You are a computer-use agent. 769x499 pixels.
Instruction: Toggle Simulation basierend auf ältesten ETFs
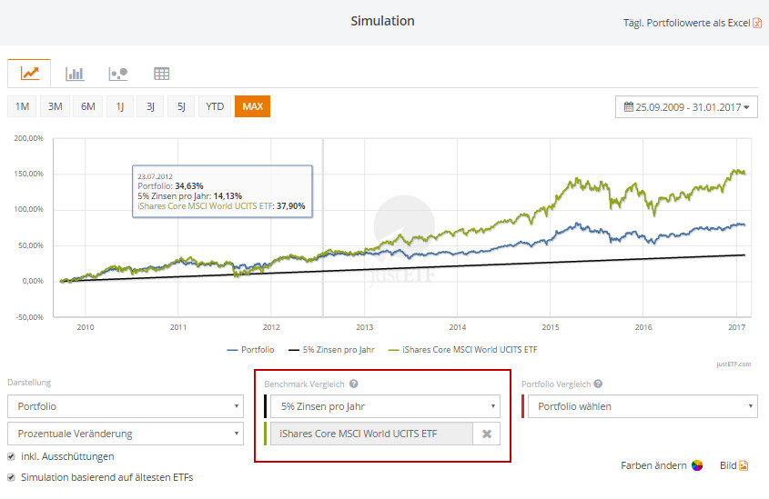click(11, 477)
